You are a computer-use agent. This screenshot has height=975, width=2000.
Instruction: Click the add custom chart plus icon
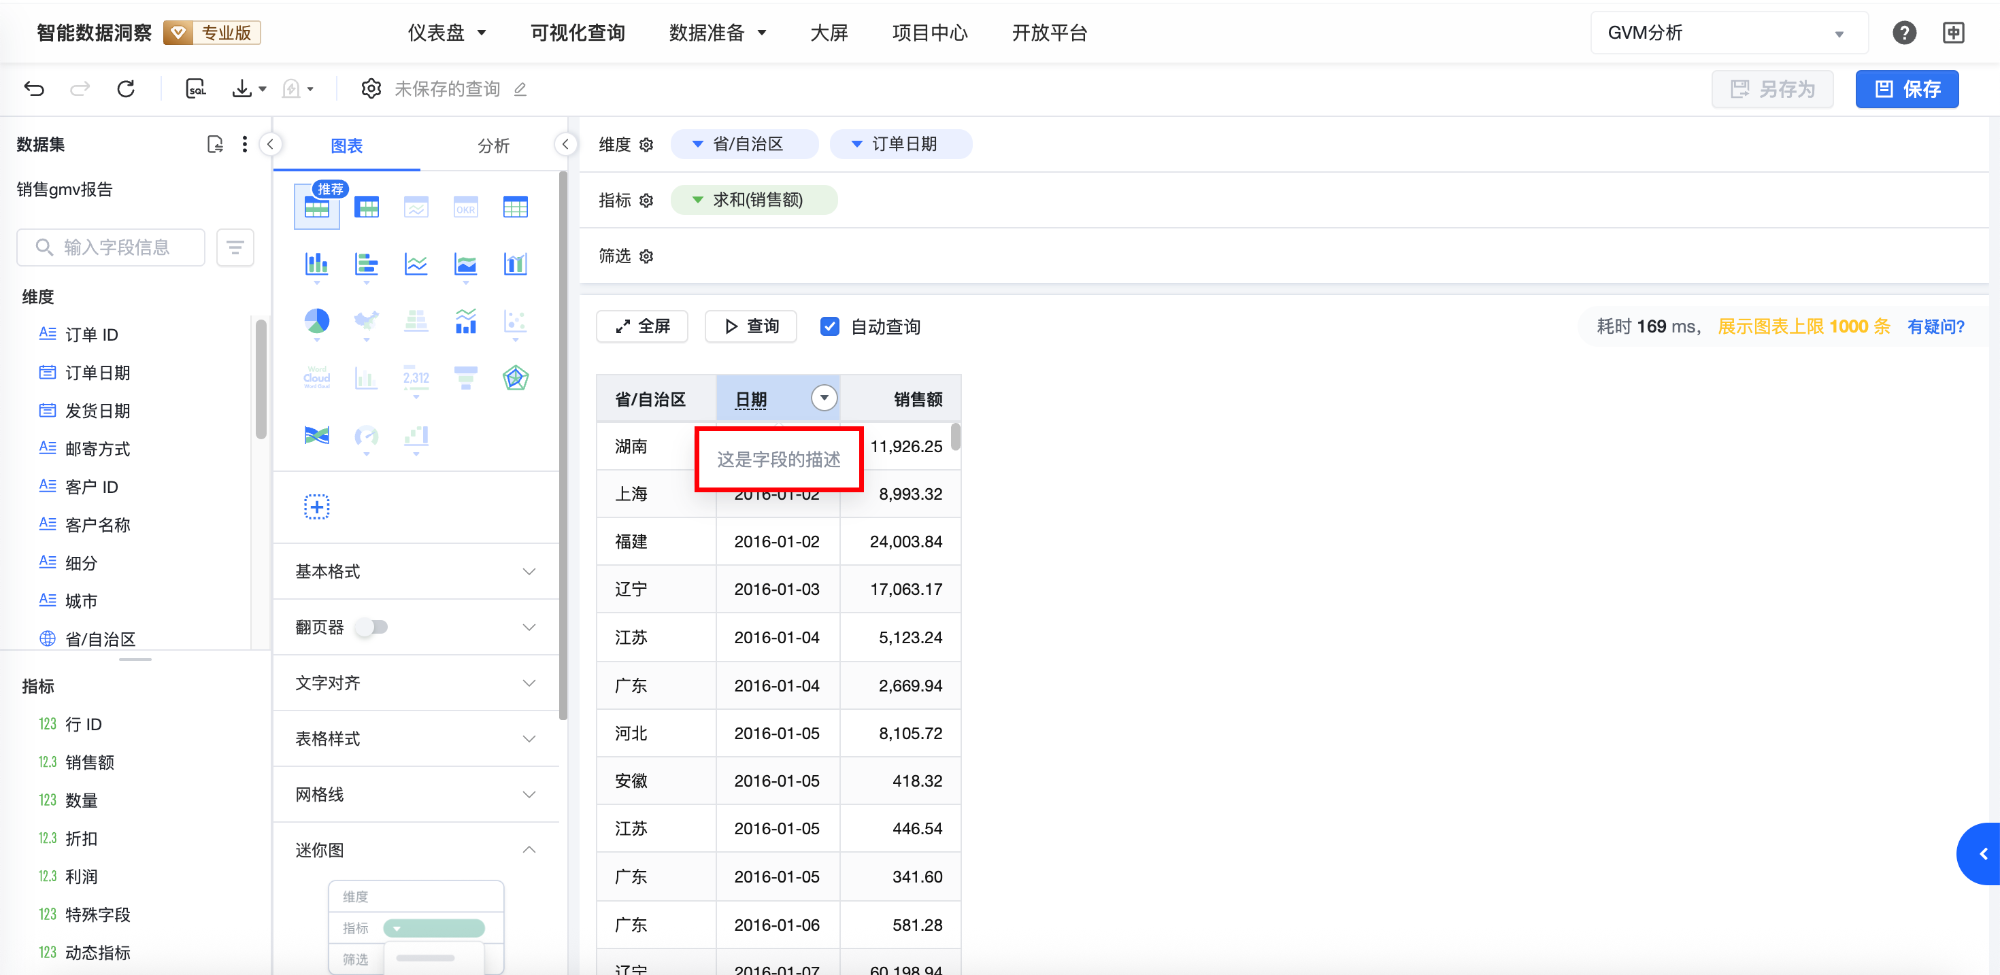(x=317, y=507)
